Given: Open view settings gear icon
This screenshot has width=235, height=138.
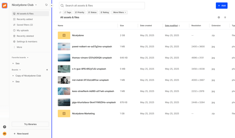Looking at the screenshot, I should pos(219,17).
